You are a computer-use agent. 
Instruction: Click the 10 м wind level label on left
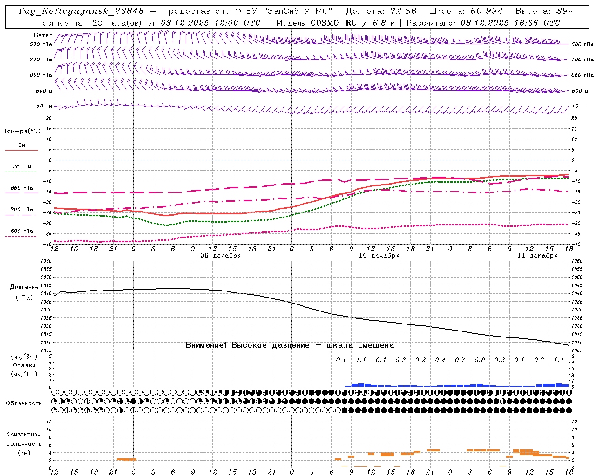coord(45,106)
